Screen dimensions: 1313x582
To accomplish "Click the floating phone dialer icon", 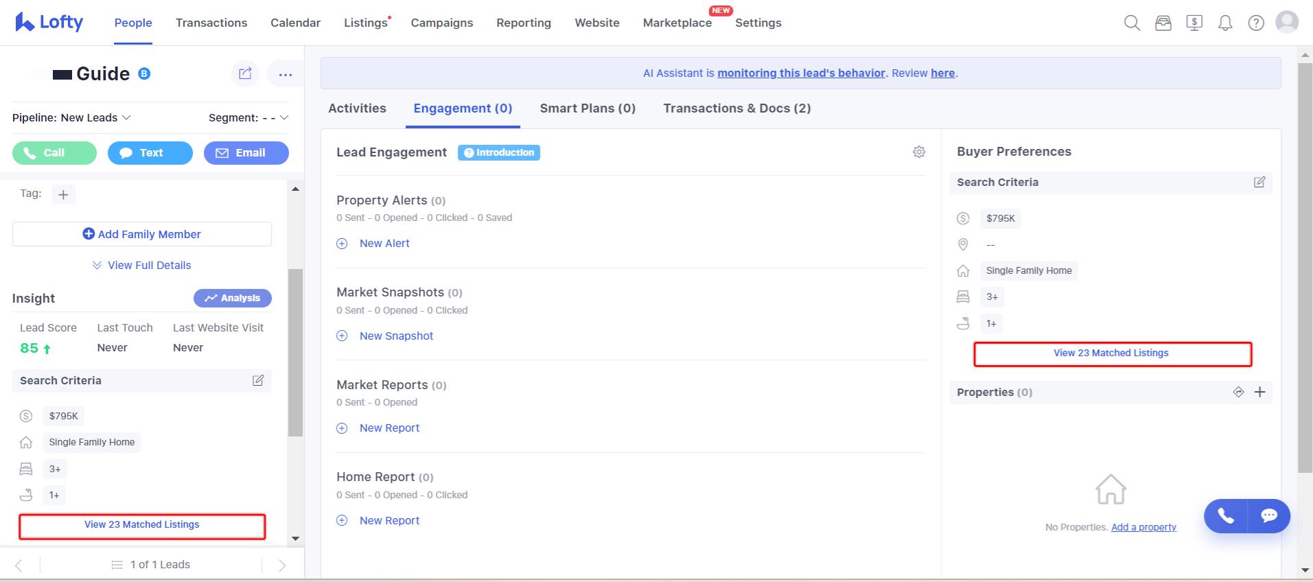I will 1226,515.
